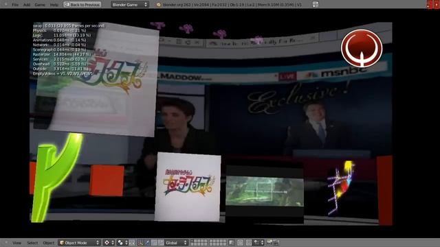The width and height of the screenshot is (440, 247).
Task: Select the rotate manipulator icon
Action: click(154, 243)
